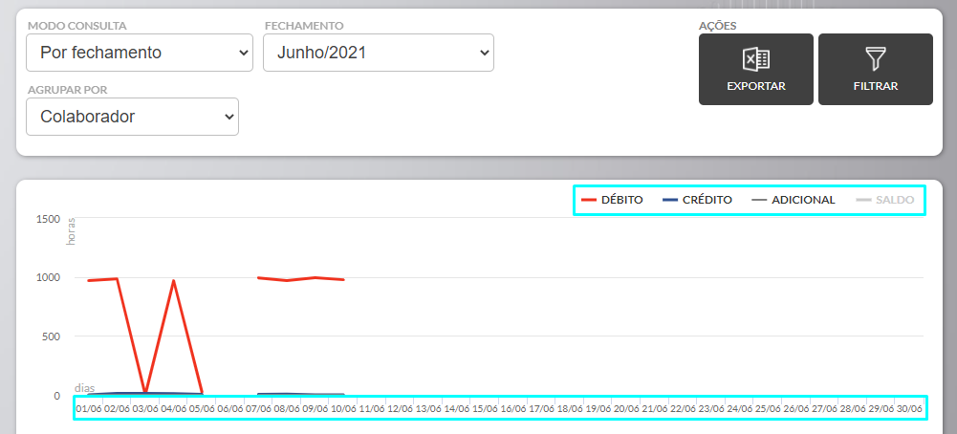Click the red Débito line swatch
Image resolution: width=957 pixels, height=434 pixels.
589,200
